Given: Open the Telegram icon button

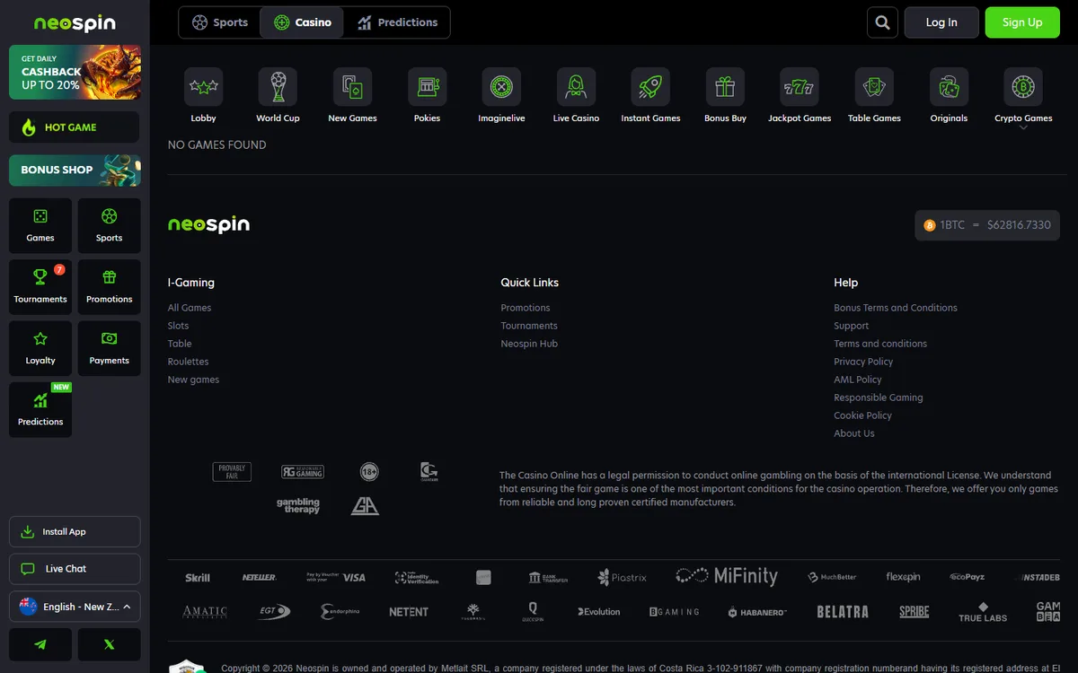Looking at the screenshot, I should [x=40, y=644].
